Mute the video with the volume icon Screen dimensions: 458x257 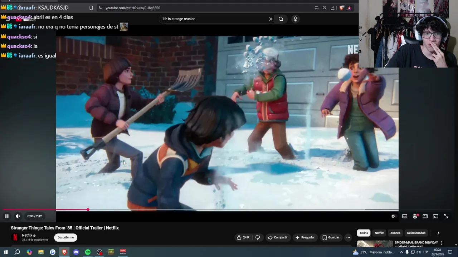(x=18, y=216)
